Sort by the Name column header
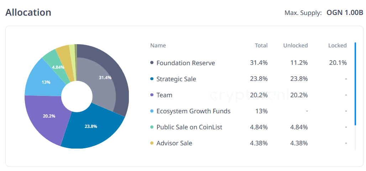This screenshot has width=366, height=171. coord(158,46)
